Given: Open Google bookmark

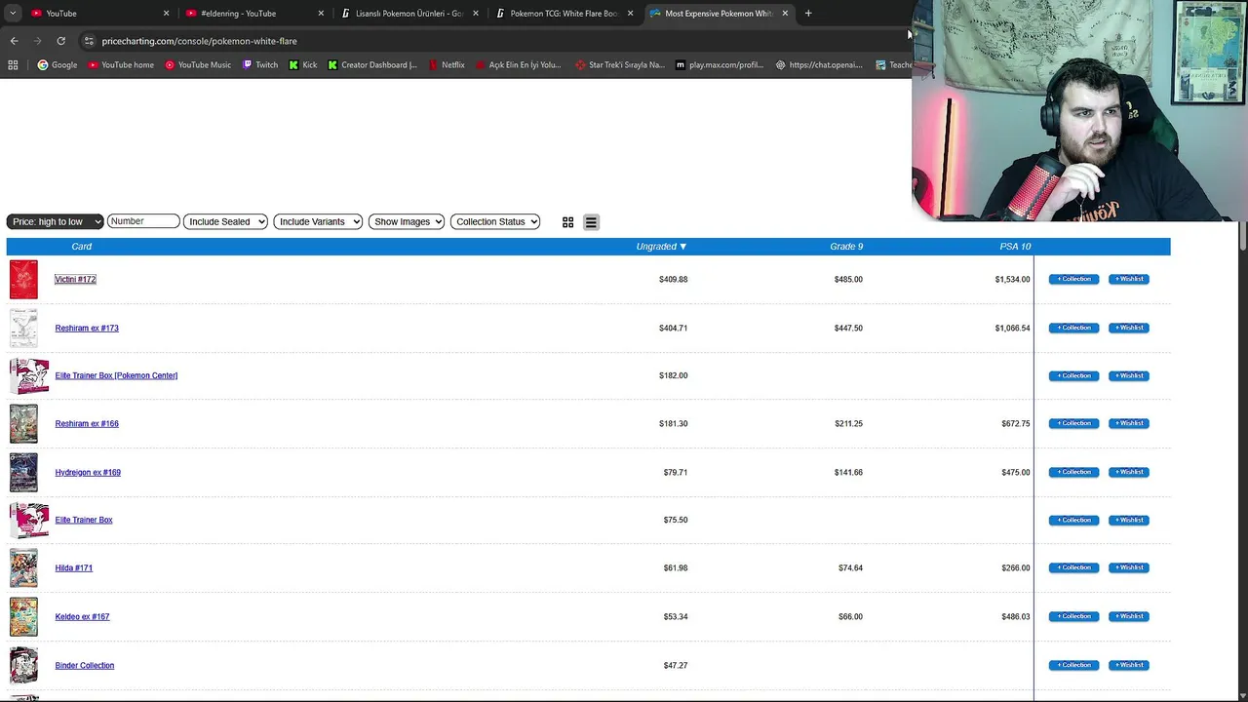Looking at the screenshot, I should pyautogui.click(x=58, y=65).
